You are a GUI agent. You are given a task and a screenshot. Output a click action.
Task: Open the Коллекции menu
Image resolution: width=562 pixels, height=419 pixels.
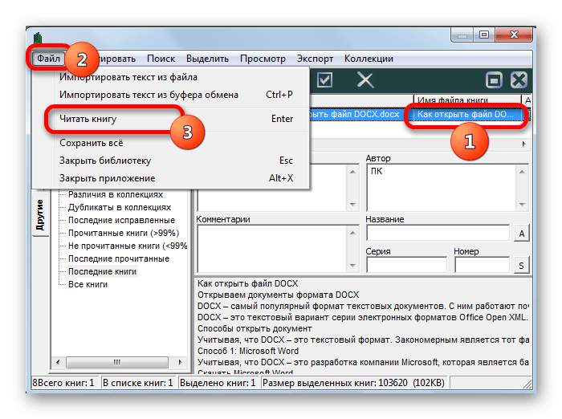(x=369, y=59)
